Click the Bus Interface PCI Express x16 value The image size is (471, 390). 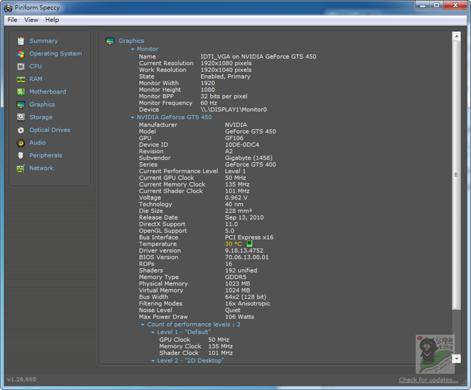click(x=249, y=238)
